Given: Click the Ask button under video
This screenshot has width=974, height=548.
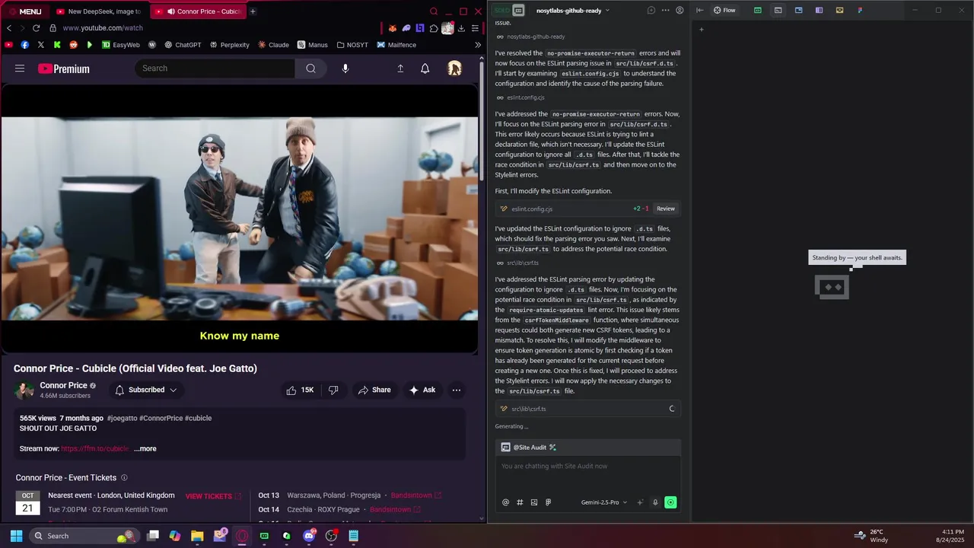Looking at the screenshot, I should coord(422,390).
